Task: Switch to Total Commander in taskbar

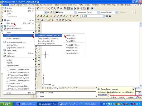Action: click(x=27, y=104)
